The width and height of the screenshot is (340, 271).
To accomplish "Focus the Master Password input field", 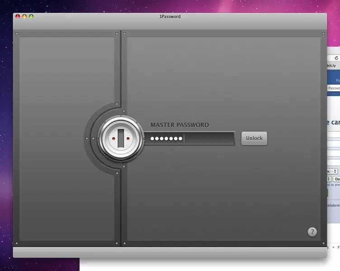I will pos(189,138).
